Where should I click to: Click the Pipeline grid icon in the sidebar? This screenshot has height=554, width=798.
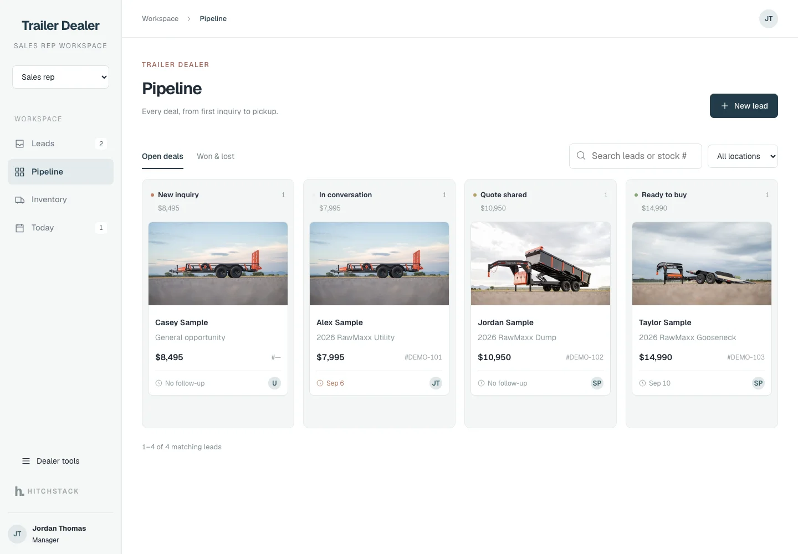point(20,172)
